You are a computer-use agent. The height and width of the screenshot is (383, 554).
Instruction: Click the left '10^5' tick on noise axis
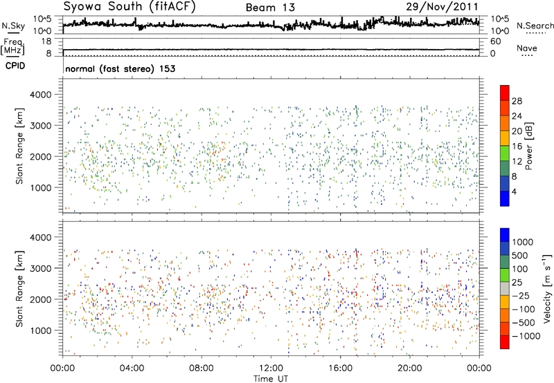[x=42, y=19]
